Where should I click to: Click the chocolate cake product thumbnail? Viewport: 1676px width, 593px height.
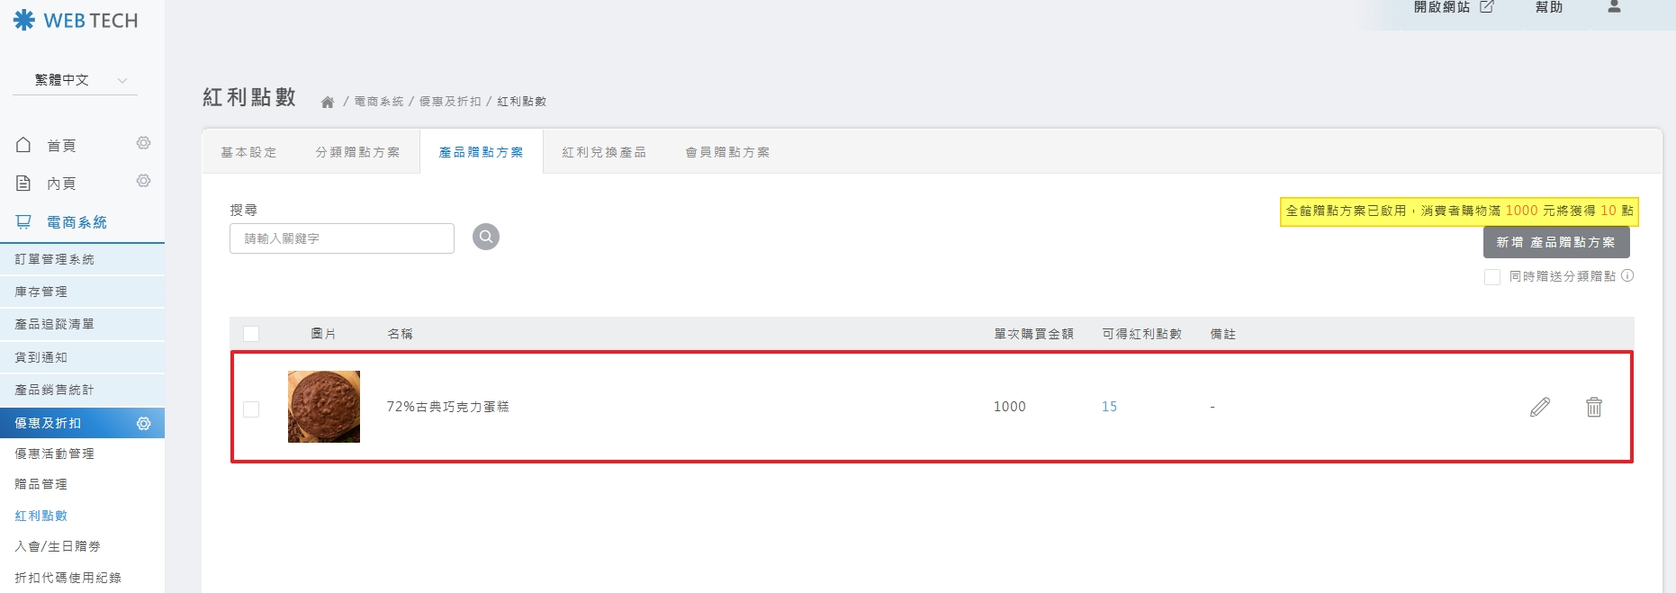click(324, 407)
